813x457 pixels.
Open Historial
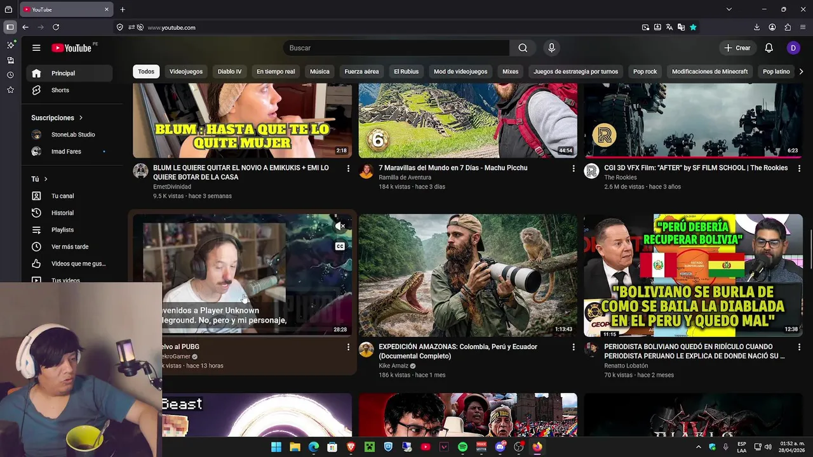69,213
